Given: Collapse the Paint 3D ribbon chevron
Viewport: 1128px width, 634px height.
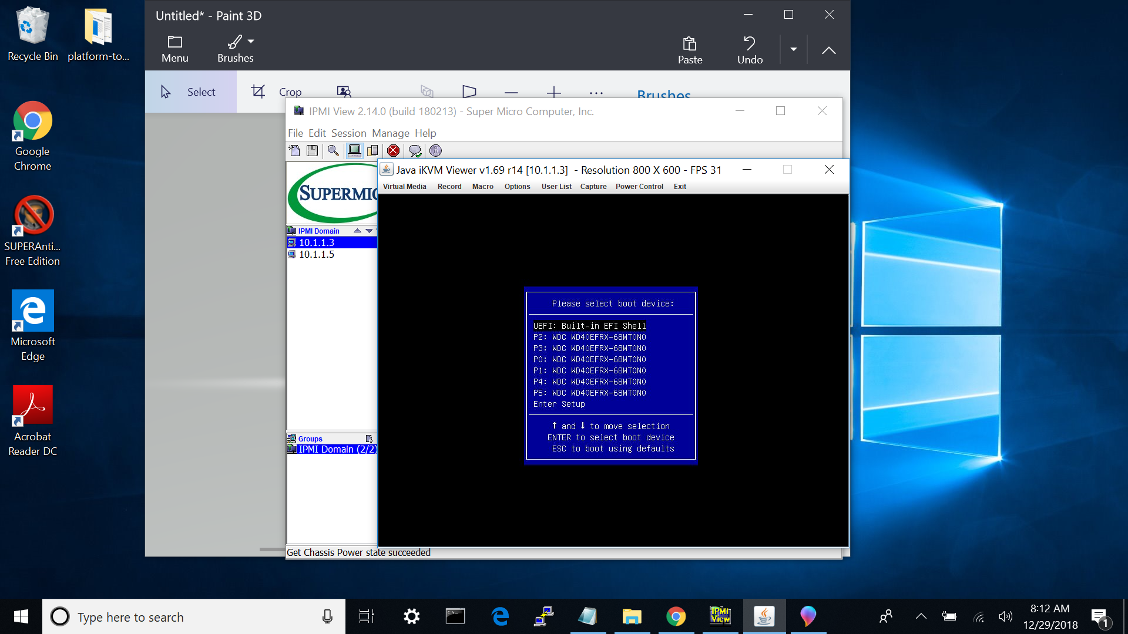Looking at the screenshot, I should click(x=828, y=50).
